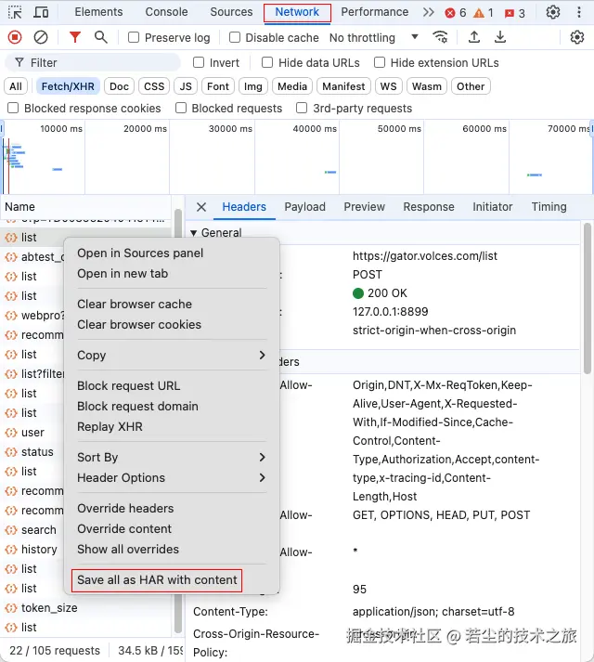Filter by WS requests

pyautogui.click(x=388, y=86)
